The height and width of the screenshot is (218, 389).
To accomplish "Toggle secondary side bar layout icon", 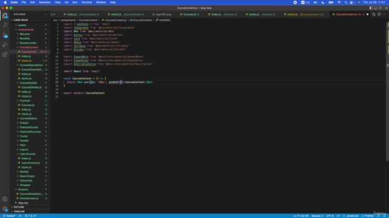I will click(x=380, y=8).
